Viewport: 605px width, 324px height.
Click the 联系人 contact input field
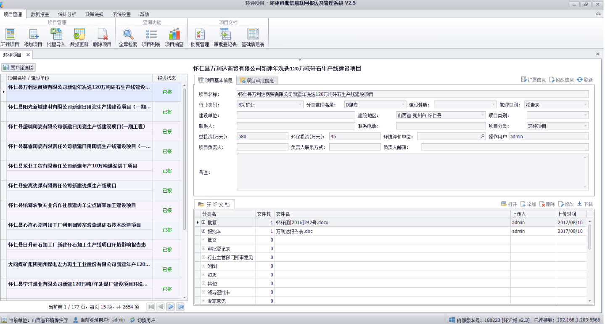[x=296, y=126]
